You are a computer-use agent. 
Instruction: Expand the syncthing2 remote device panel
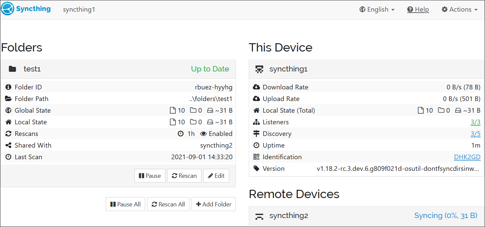tap(366, 216)
